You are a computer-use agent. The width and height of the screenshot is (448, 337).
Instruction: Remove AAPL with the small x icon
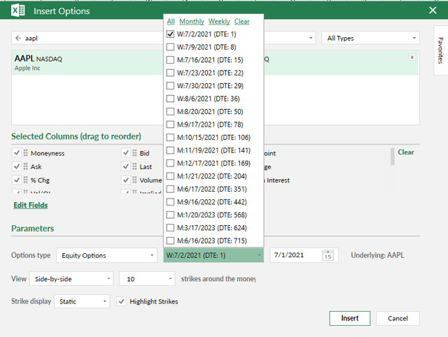click(412, 57)
